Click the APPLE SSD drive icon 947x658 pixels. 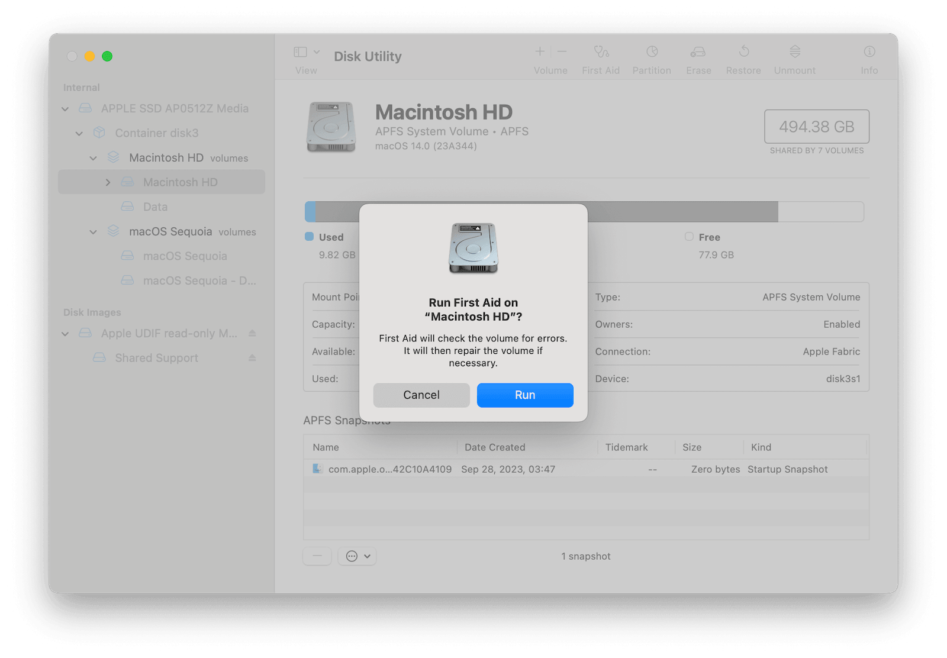click(x=85, y=108)
